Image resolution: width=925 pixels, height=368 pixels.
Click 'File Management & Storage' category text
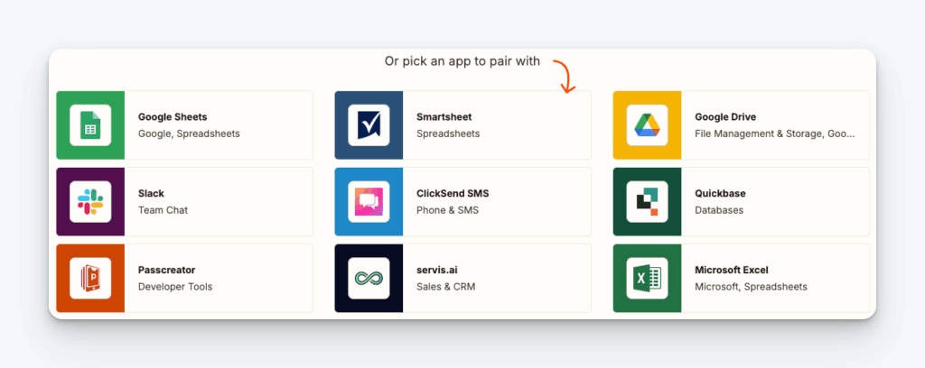[774, 133]
